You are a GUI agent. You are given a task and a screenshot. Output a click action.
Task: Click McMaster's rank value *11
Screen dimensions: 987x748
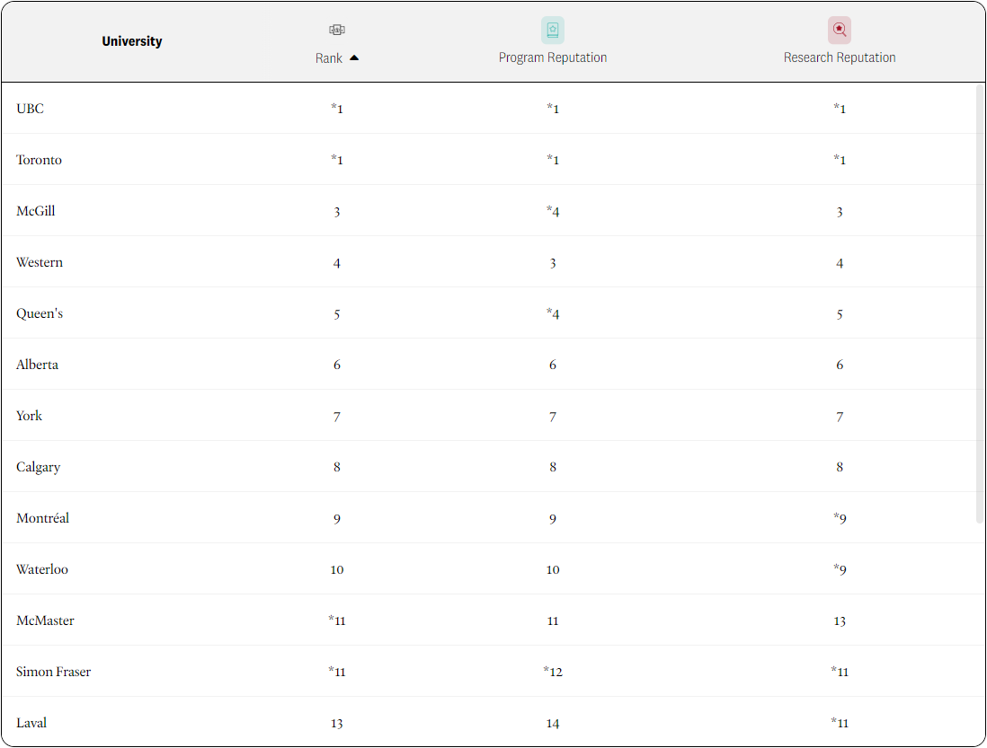(x=337, y=620)
